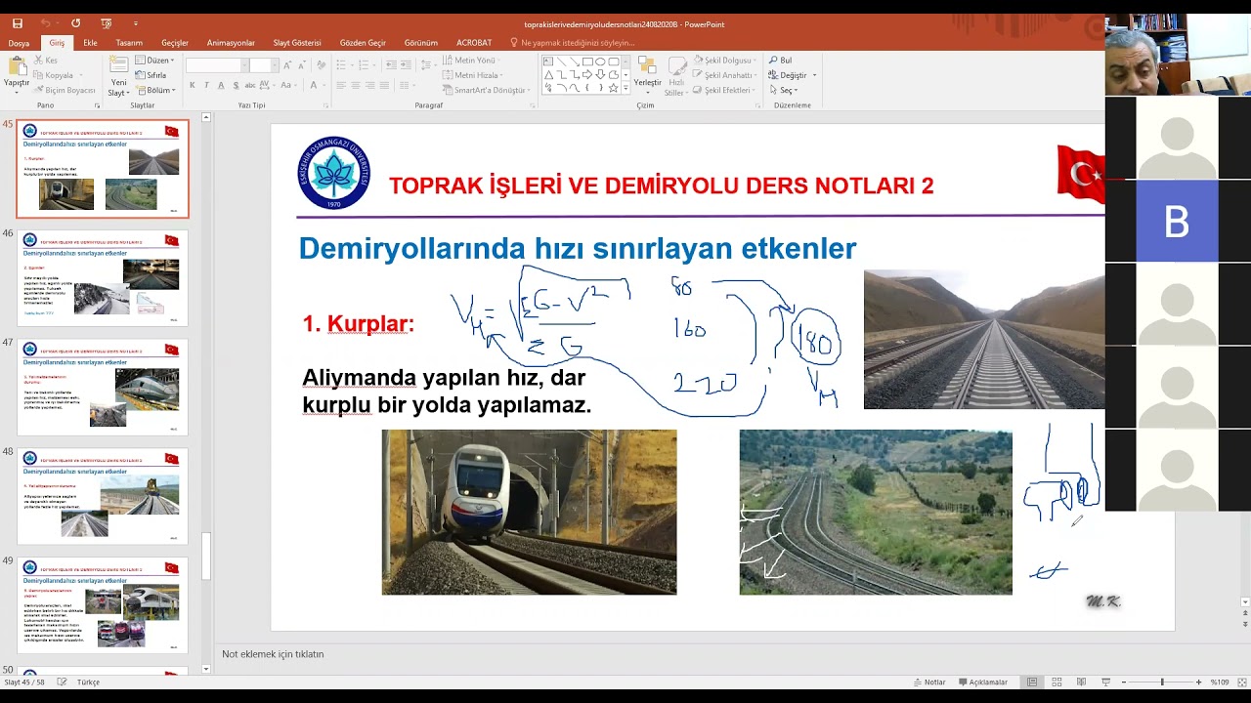Image resolution: width=1251 pixels, height=703 pixels.
Task: Open Şekil Dolgusu shape fill
Action: click(x=726, y=61)
